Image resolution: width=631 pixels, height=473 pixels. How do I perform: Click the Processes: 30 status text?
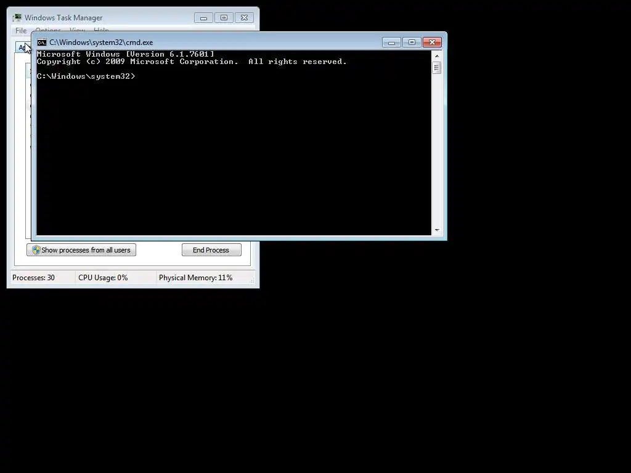click(x=33, y=278)
